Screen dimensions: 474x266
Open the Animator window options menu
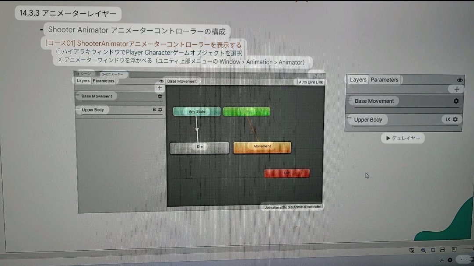click(x=321, y=76)
